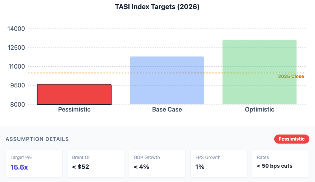Click the 12500 y-axis tick label

click(17, 48)
